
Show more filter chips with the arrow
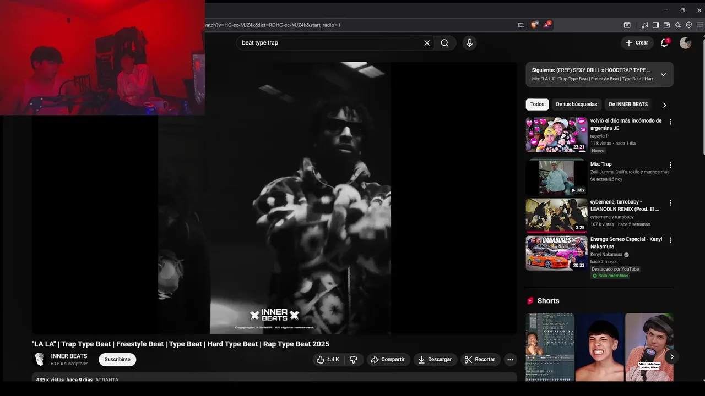point(664,105)
